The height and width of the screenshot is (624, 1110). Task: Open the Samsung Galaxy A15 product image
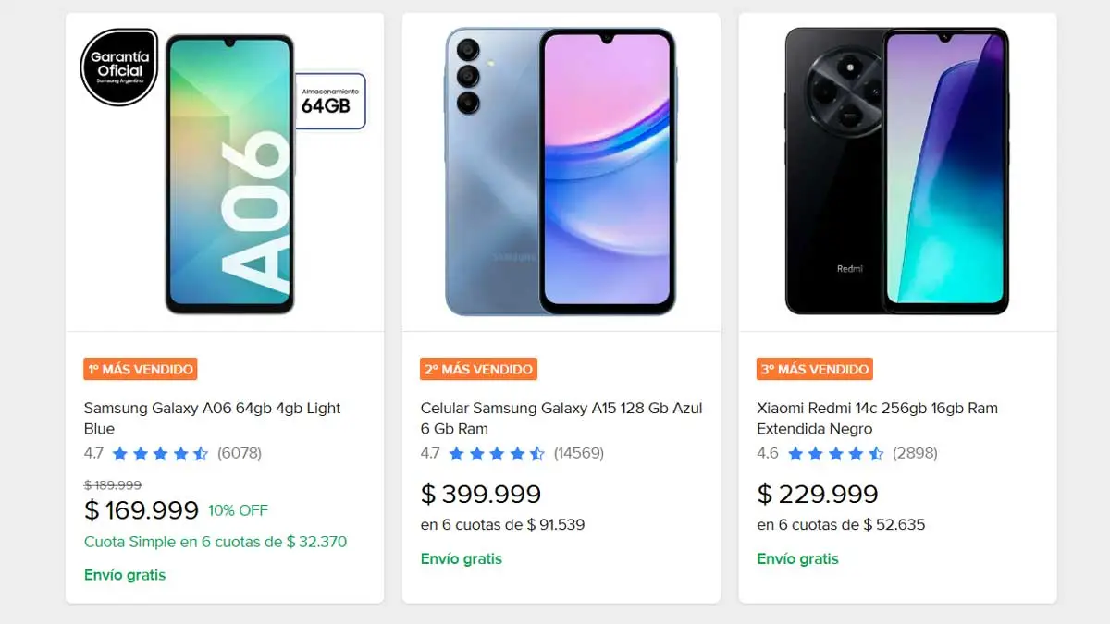tap(561, 172)
